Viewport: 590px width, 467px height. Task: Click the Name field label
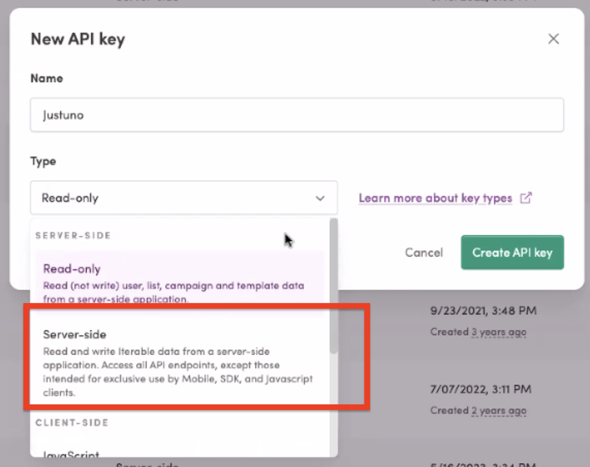[46, 78]
